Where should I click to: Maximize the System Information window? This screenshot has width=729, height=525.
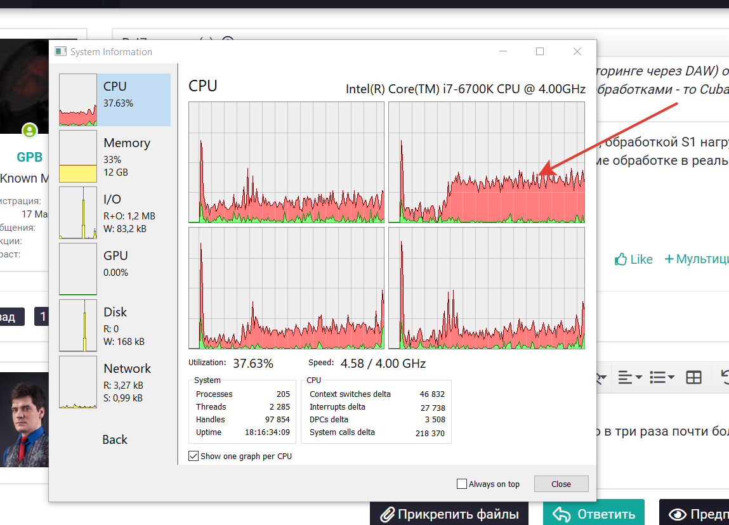click(540, 51)
